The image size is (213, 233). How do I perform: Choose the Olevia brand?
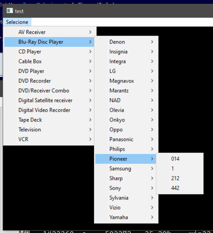(x=126, y=110)
